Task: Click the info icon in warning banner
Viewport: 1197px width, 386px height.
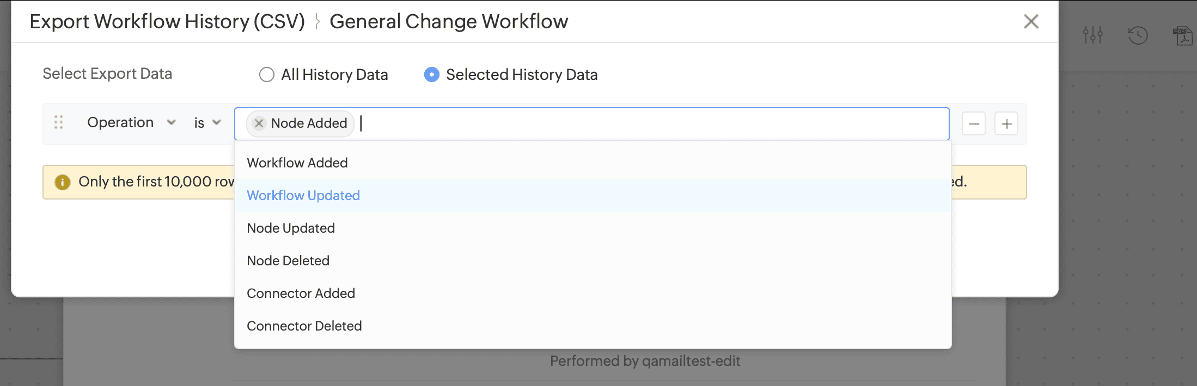Action: pos(63,182)
